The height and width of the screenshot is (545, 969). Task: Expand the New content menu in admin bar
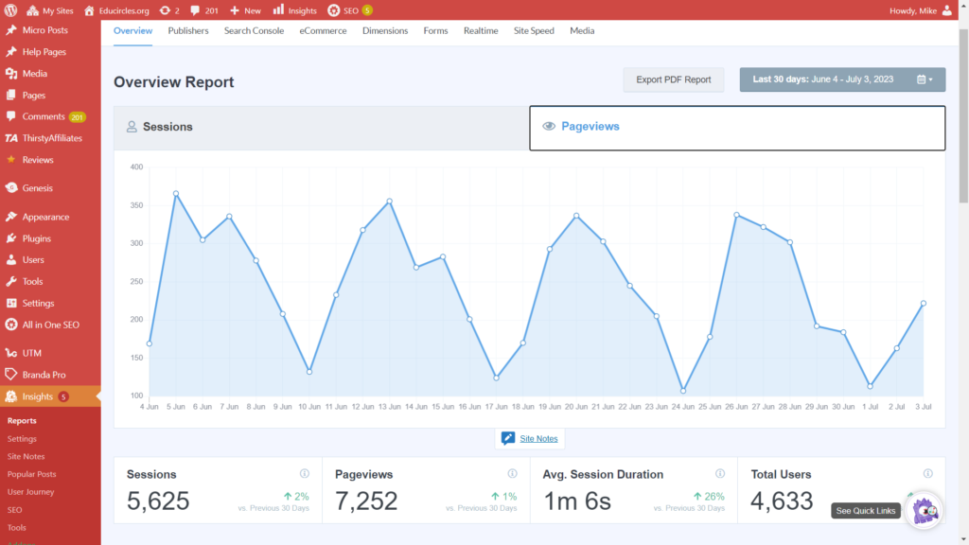coord(245,10)
